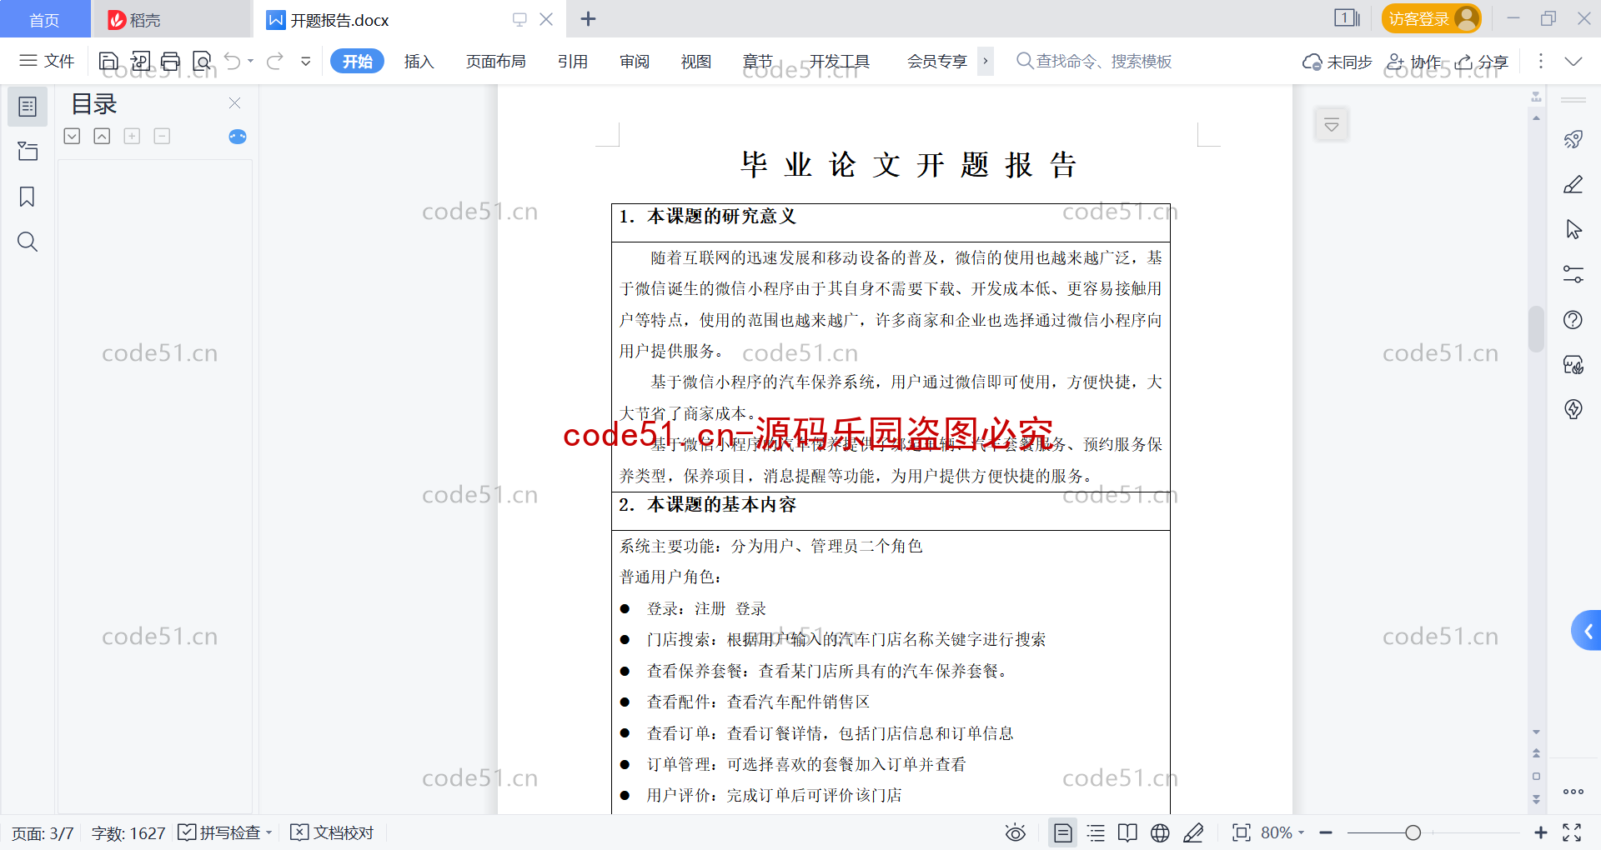The height and width of the screenshot is (850, 1601).
Task: Open the sidebar Find icon
Action: click(x=28, y=242)
